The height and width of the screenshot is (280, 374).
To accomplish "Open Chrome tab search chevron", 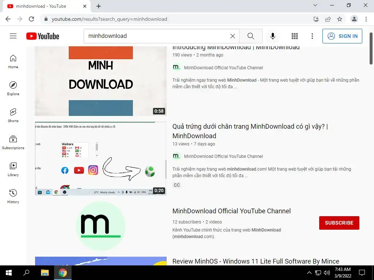I will (x=315, y=5).
